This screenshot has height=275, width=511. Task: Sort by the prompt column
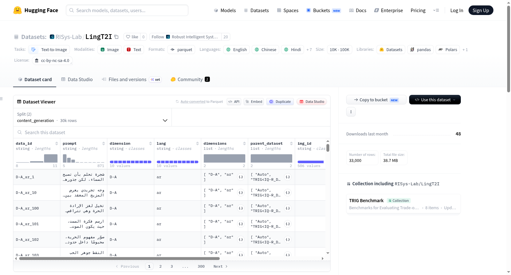[103, 143]
